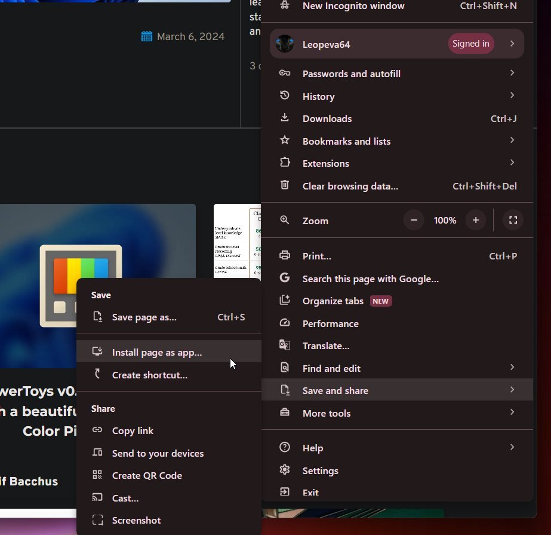Image resolution: width=551 pixels, height=535 pixels.
Task: Open New Incognito window menu entry
Action: click(x=397, y=5)
